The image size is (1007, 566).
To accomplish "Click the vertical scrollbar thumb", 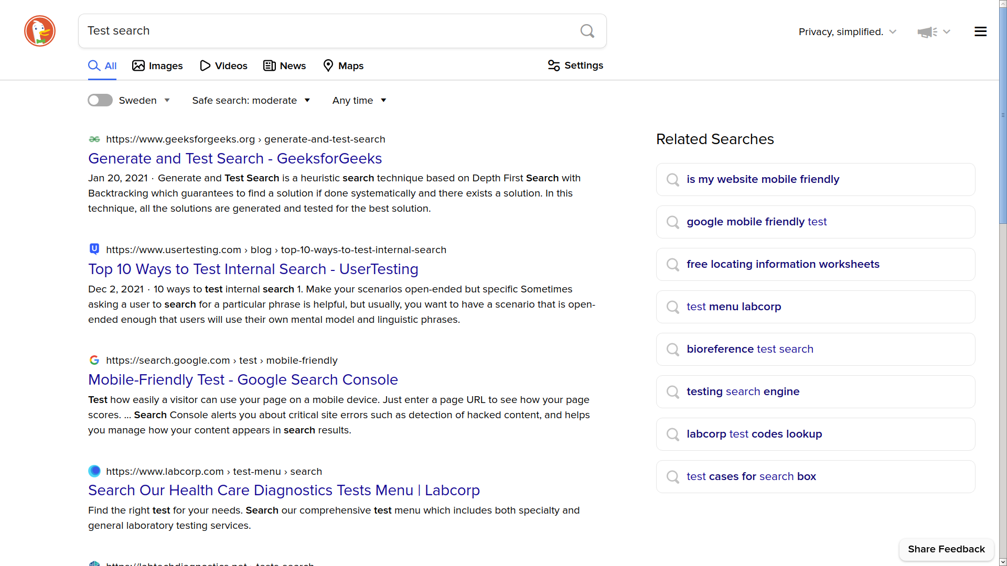I will (x=1003, y=115).
